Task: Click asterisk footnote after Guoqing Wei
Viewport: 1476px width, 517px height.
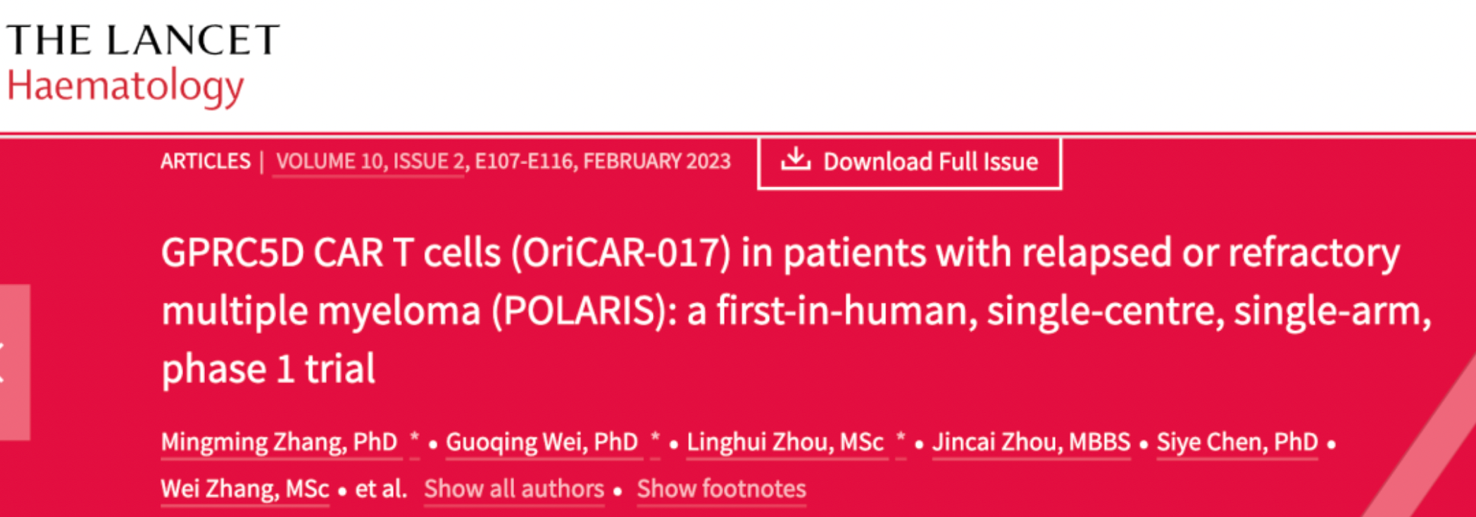Action: pos(655,441)
